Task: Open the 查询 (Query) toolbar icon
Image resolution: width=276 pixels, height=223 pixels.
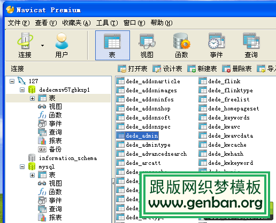Action: tap(251, 45)
